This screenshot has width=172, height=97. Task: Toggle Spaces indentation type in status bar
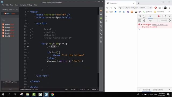click(x=94, y=89)
